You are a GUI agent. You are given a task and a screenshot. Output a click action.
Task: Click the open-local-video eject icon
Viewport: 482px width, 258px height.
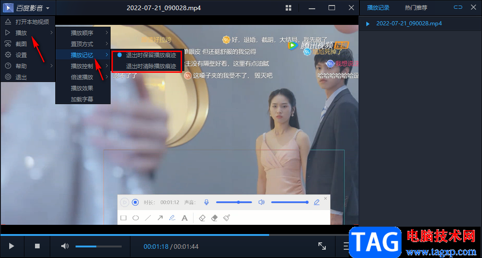pos(8,22)
